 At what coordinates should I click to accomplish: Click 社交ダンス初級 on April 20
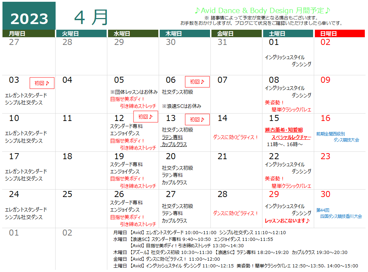(x=177, y=168)
